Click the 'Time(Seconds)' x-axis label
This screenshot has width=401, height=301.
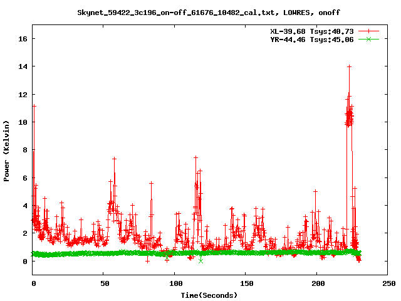coord(209,295)
